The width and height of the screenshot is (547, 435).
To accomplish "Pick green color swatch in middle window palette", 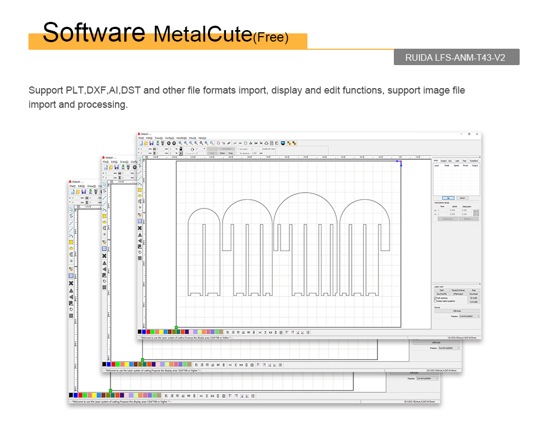I will point(118,364).
